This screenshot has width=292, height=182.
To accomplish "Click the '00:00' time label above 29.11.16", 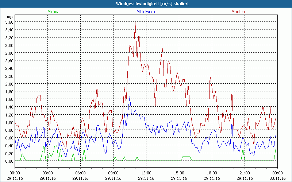I will pos(15,173).
